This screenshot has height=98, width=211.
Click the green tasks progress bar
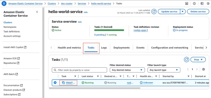click(109, 30)
